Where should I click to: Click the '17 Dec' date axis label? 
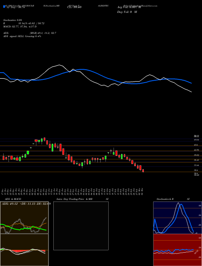pyautogui.click(x=3, y=191)
